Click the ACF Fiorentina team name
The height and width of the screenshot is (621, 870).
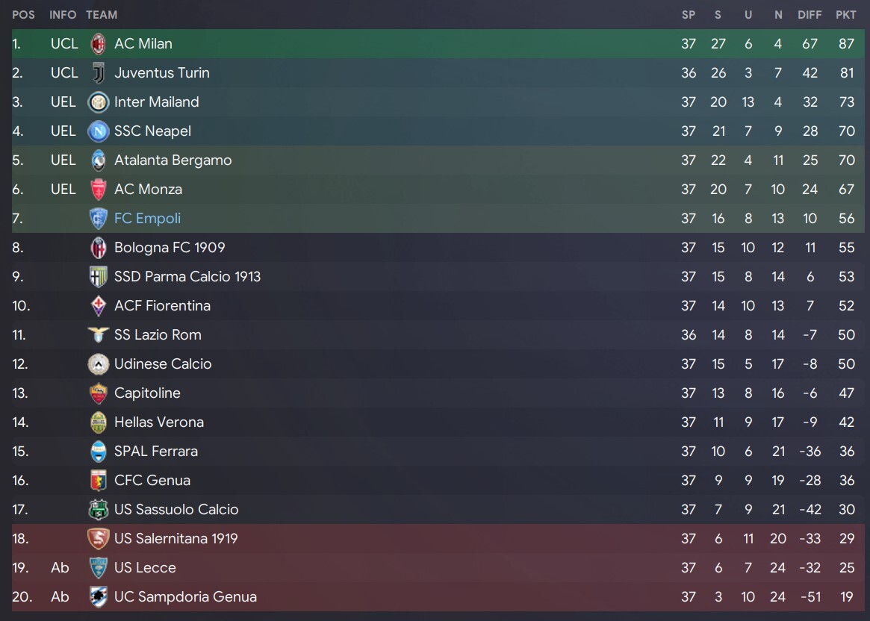click(162, 305)
